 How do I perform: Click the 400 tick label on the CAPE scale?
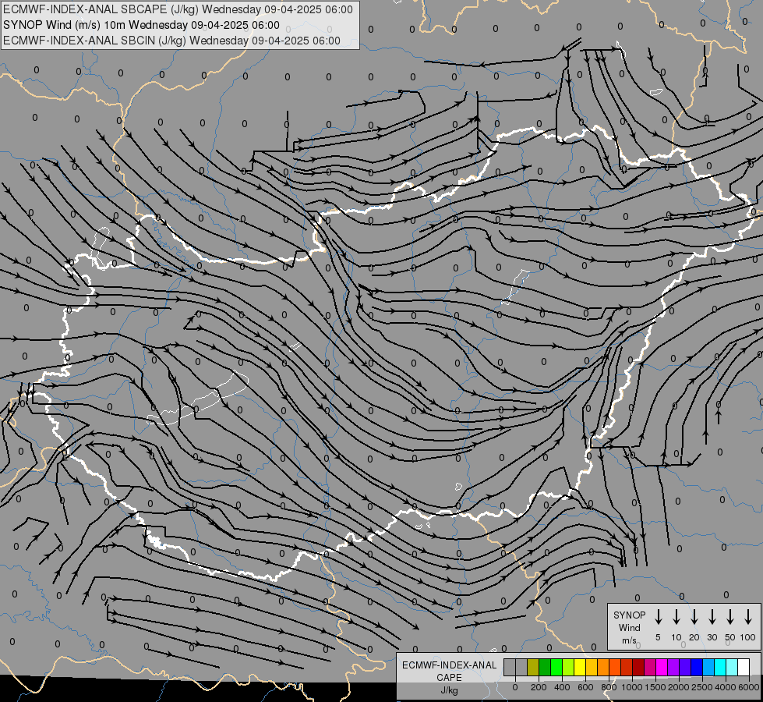(562, 687)
